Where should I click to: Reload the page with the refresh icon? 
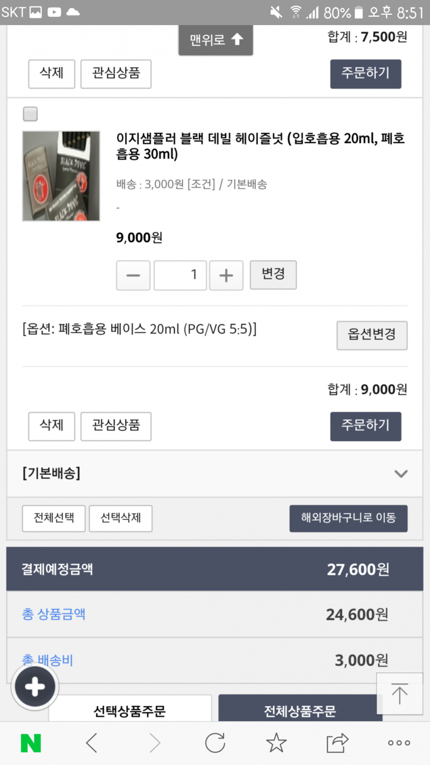coord(215,743)
